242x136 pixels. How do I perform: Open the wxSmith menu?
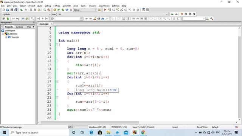tap(67, 6)
